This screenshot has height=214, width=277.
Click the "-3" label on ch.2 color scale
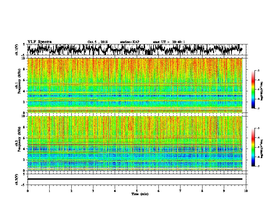coord(258,128)
